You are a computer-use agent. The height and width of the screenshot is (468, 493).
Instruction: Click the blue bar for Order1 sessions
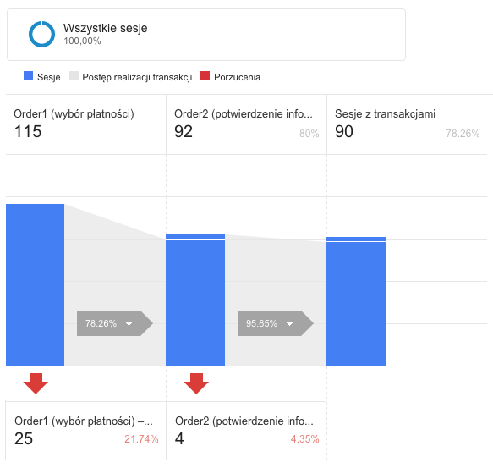(x=36, y=285)
